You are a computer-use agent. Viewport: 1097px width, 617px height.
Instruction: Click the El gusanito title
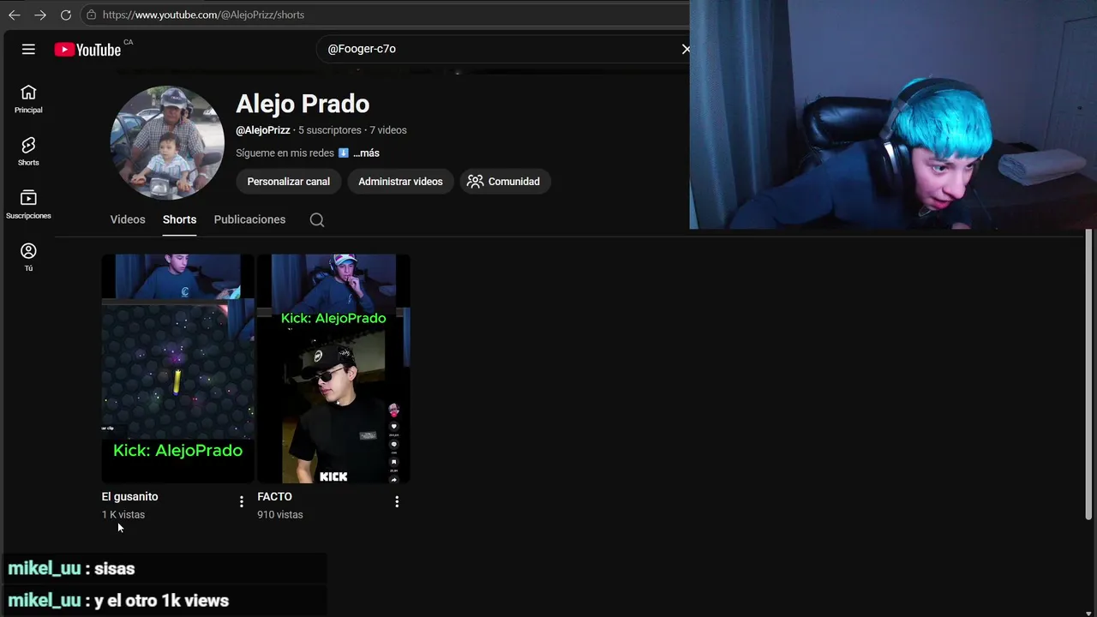(x=129, y=497)
